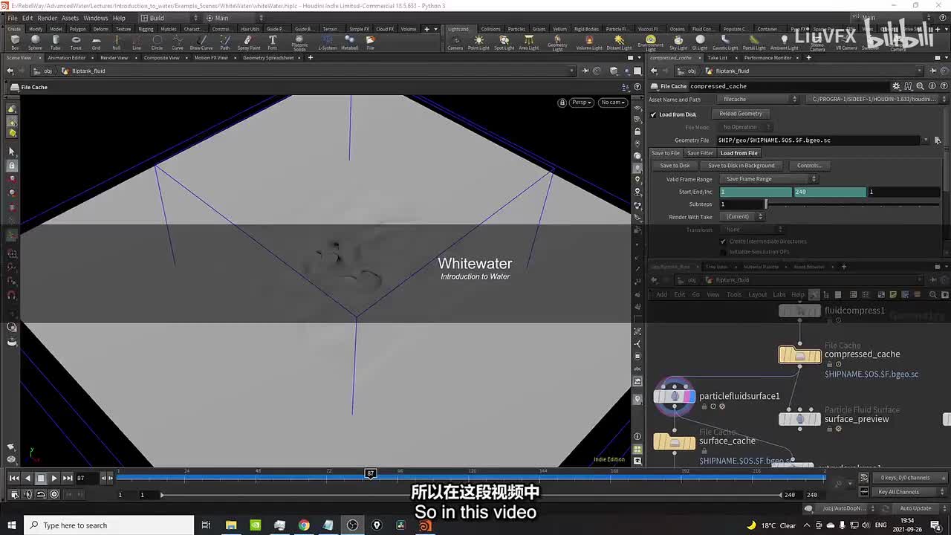This screenshot has width=951, height=535.
Task: Open the Render With Take dropdown
Action: (741, 217)
